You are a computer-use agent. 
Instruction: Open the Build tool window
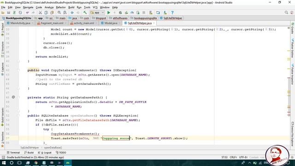tap(29, 153)
